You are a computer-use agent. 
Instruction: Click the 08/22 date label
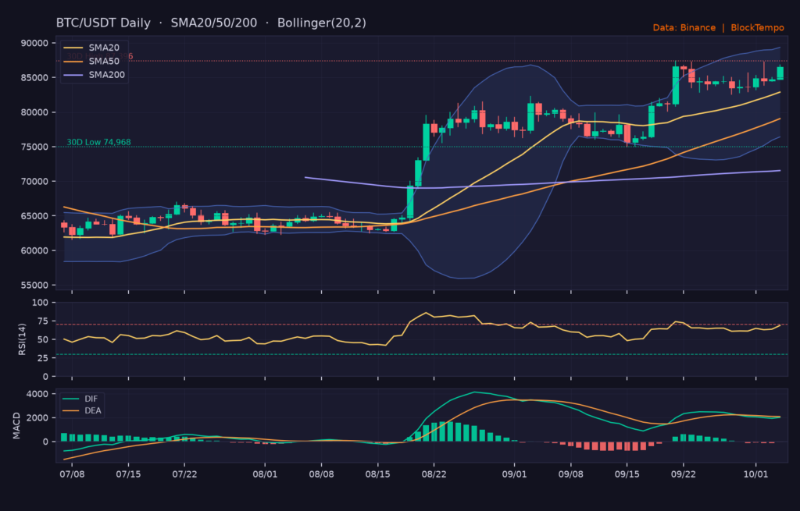click(434, 474)
